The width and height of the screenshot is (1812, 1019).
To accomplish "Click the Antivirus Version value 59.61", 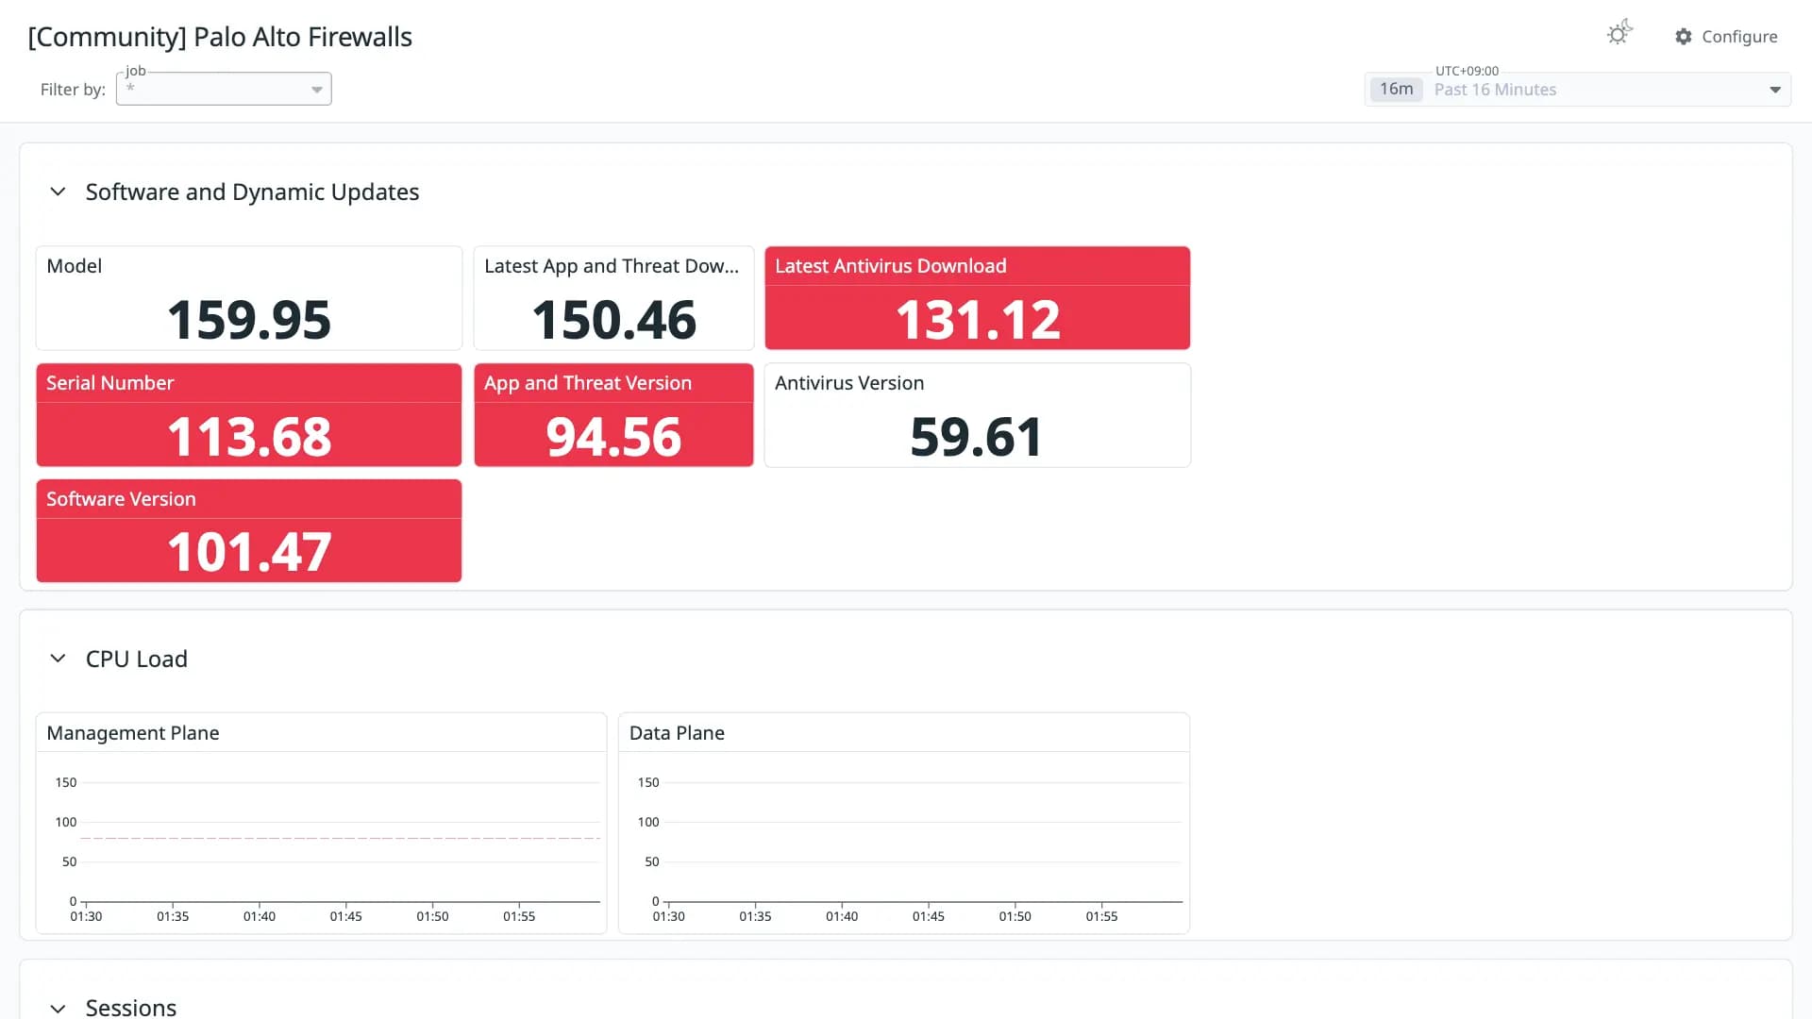I will pyautogui.click(x=977, y=437).
